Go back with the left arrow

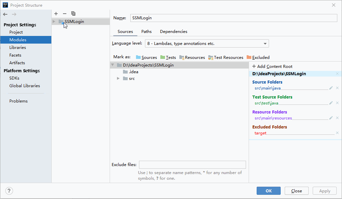(x=5, y=14)
